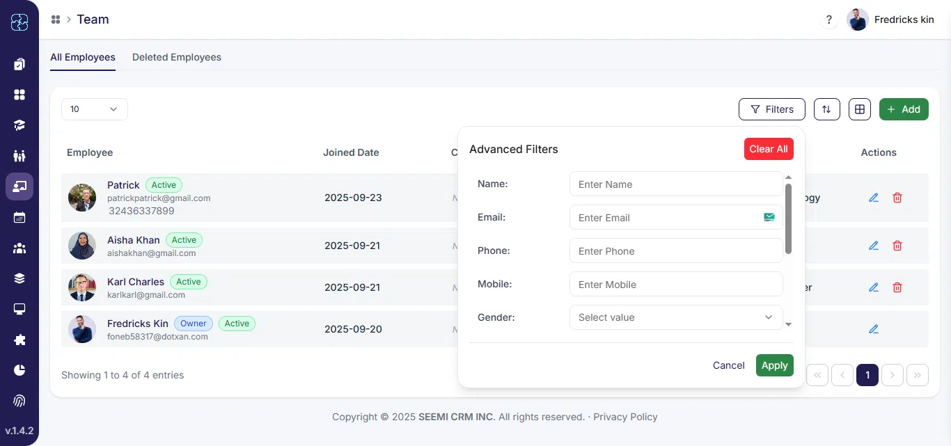Select the highlighted Team sidebar icon

point(19,186)
